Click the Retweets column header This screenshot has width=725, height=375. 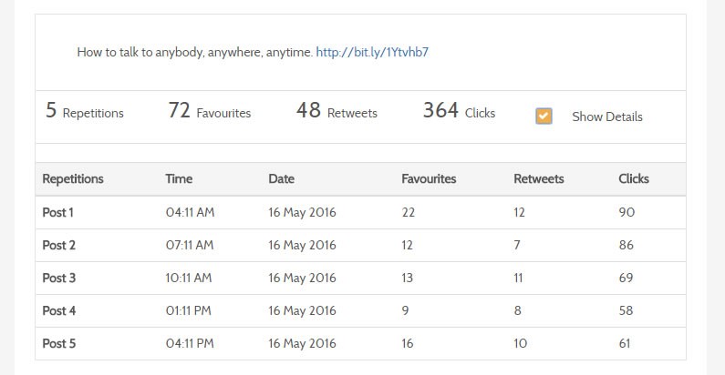click(539, 179)
